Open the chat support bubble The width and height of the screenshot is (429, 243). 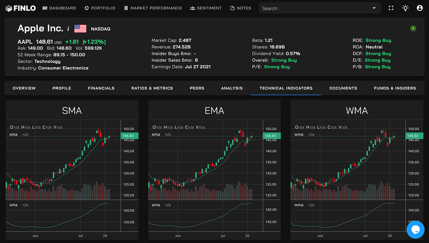(415, 230)
